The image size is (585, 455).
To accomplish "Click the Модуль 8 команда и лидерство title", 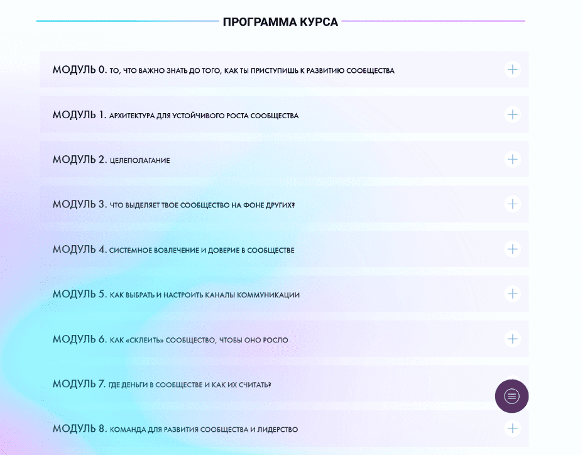I will pos(175,429).
